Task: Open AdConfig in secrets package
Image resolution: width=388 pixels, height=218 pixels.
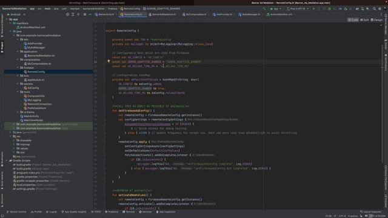Action: tap(33, 88)
